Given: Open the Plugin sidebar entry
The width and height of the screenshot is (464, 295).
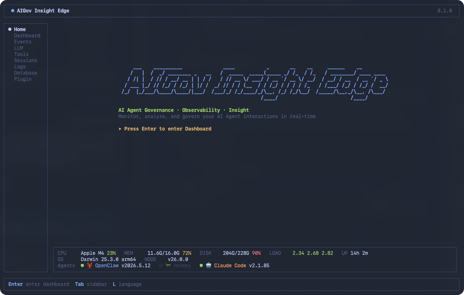Looking at the screenshot, I should [x=22, y=79].
